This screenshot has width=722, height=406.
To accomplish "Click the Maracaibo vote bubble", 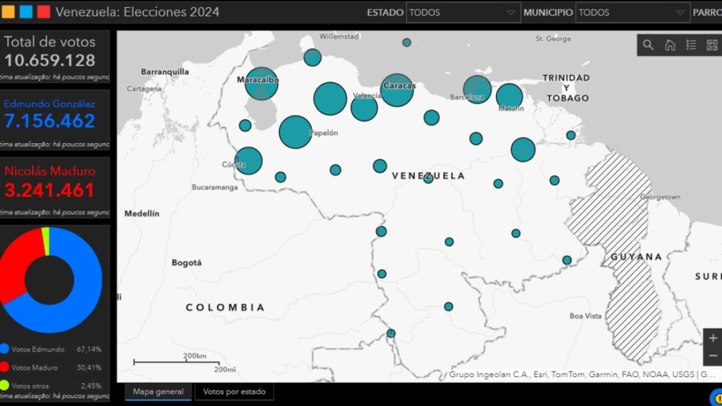I will click(x=262, y=84).
